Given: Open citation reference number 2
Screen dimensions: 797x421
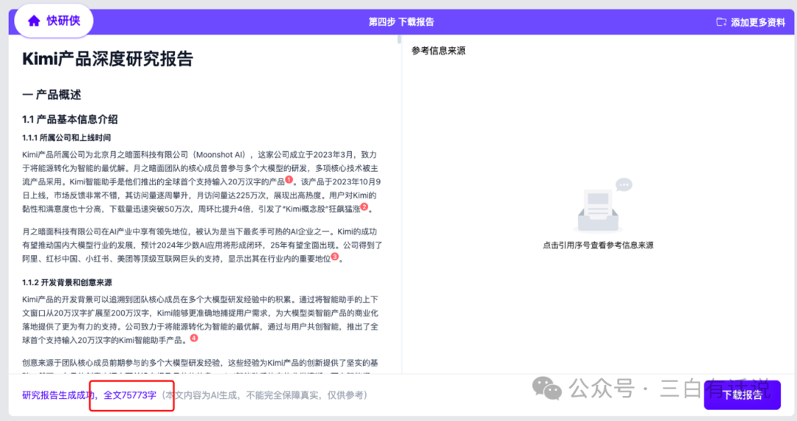Looking at the screenshot, I should 365,206.
